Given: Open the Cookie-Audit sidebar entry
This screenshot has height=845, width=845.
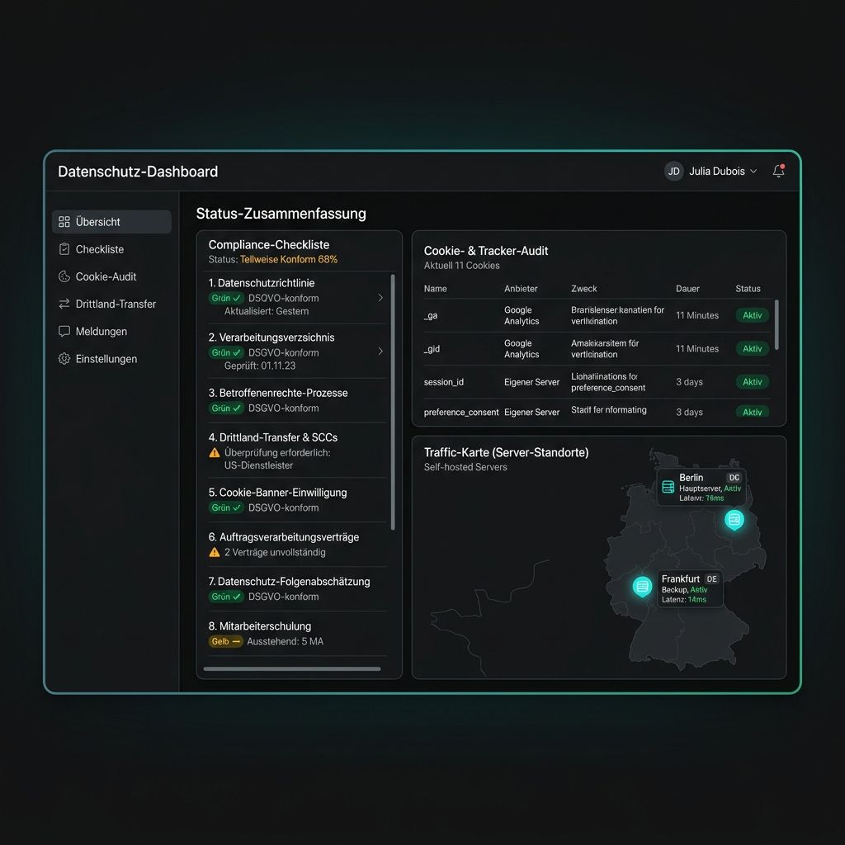Looking at the screenshot, I should click(x=111, y=276).
